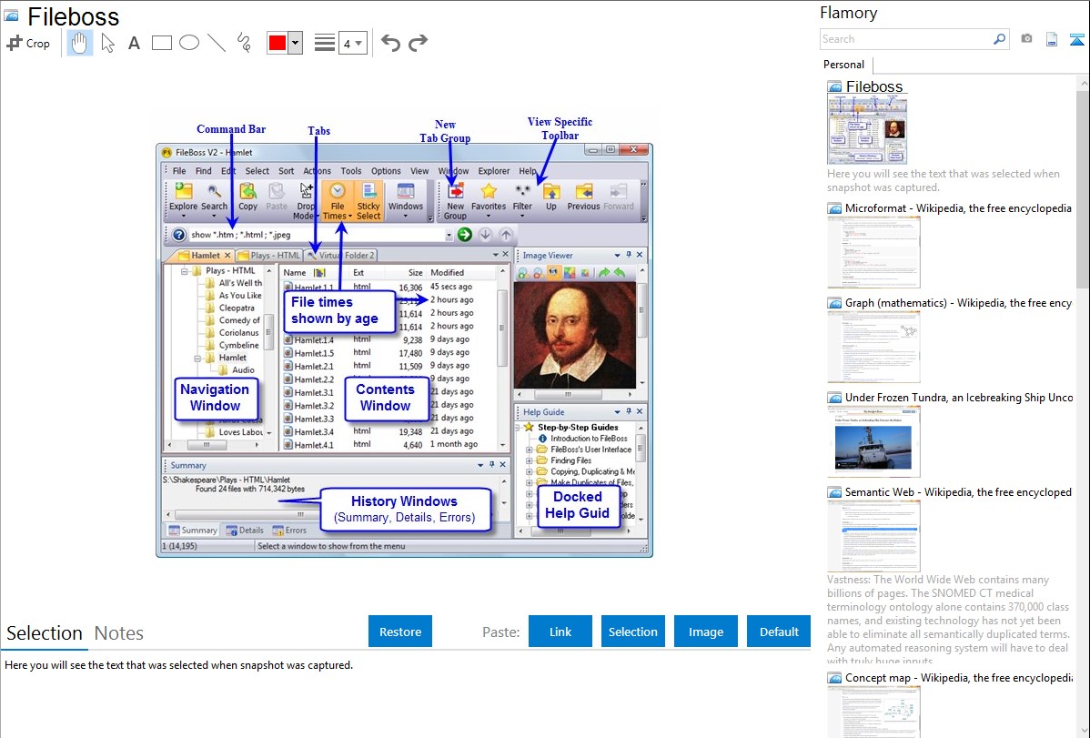Screen dimensions: 1090x738
Task: Switch to Details tab in FileBoss
Action: pos(245,530)
